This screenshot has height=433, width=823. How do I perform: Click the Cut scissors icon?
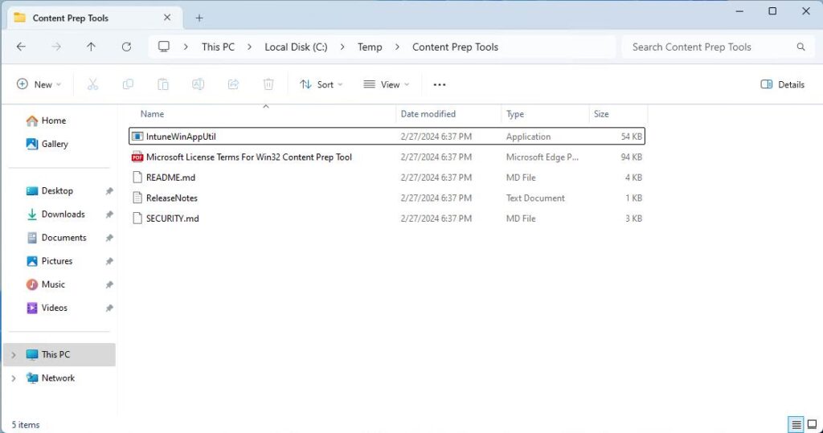coord(92,84)
